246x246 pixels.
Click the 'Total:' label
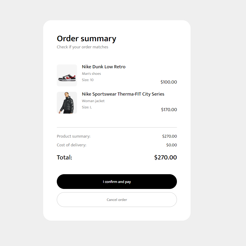pos(64,157)
